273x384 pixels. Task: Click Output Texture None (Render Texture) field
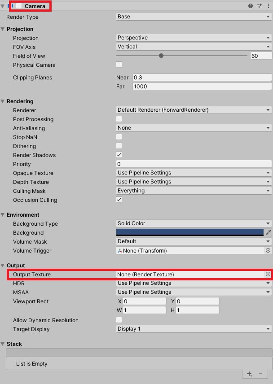point(190,274)
